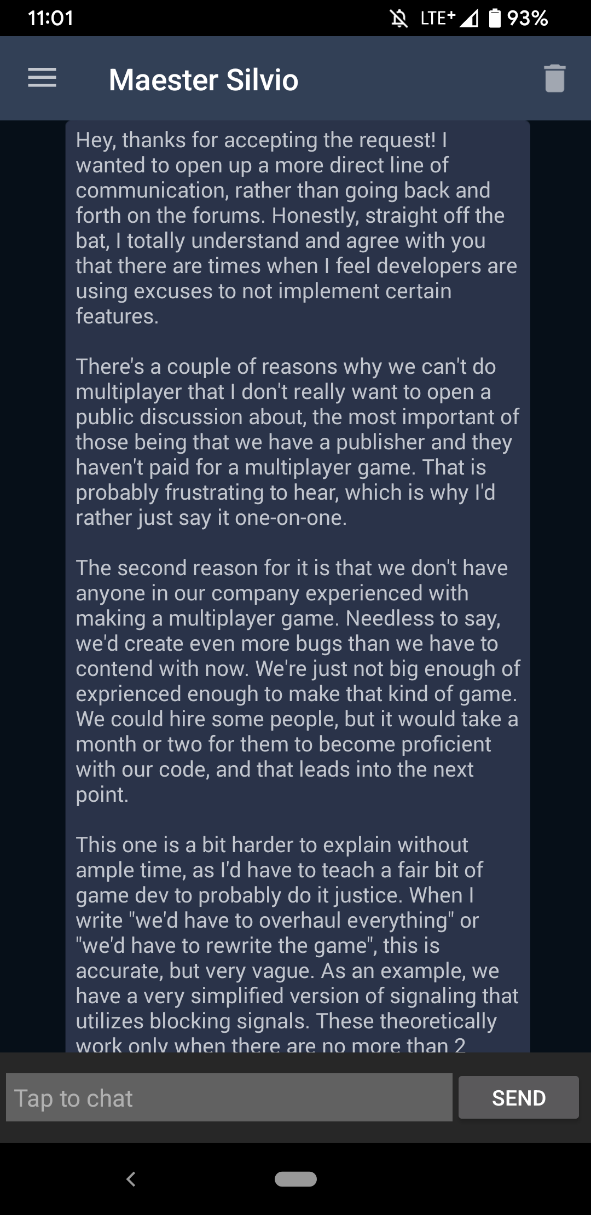Focus the "Tap to chat" input field
Image resolution: width=591 pixels, height=1215 pixels.
pyautogui.click(x=229, y=1097)
